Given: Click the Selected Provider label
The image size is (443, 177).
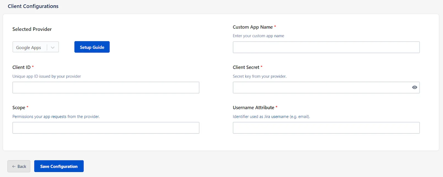Looking at the screenshot, I should coord(32,29).
